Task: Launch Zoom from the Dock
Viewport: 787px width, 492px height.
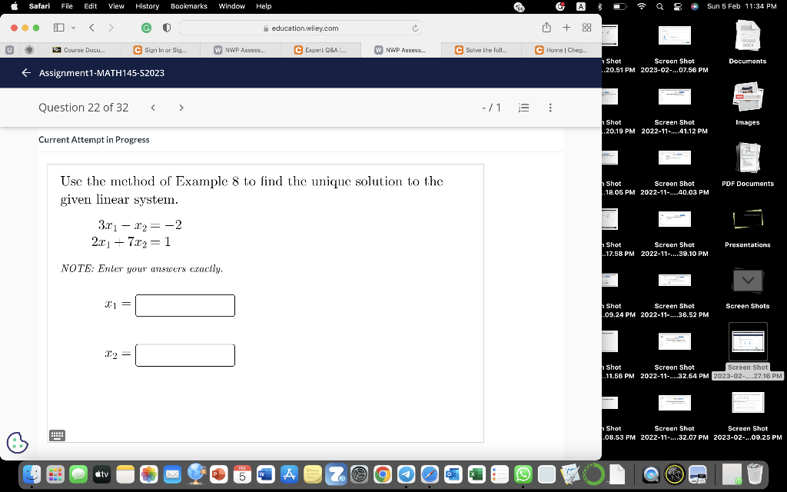Action: (x=337, y=475)
